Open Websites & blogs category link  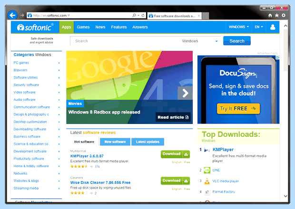click(x=26, y=181)
